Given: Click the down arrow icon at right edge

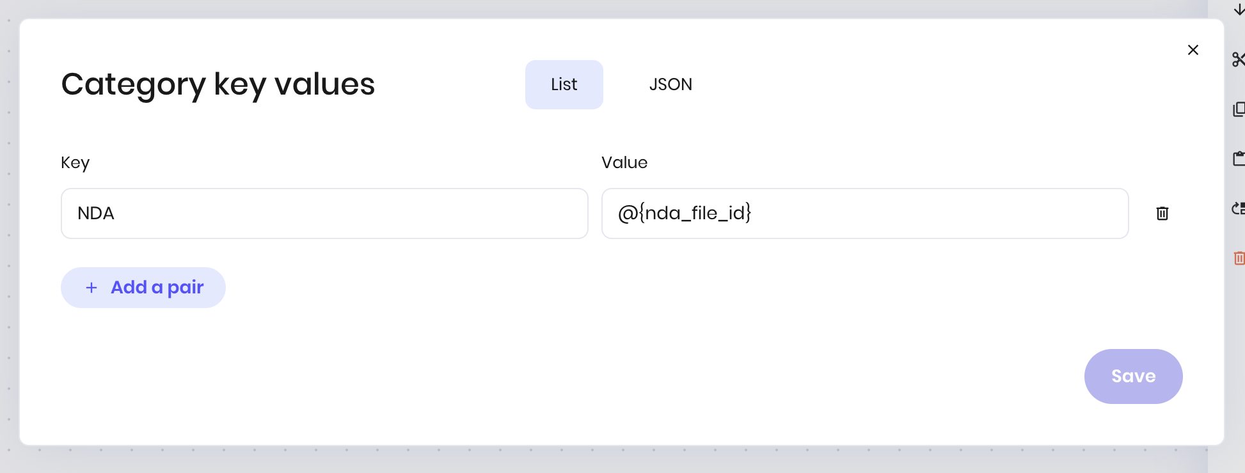Looking at the screenshot, I should pyautogui.click(x=1239, y=9).
